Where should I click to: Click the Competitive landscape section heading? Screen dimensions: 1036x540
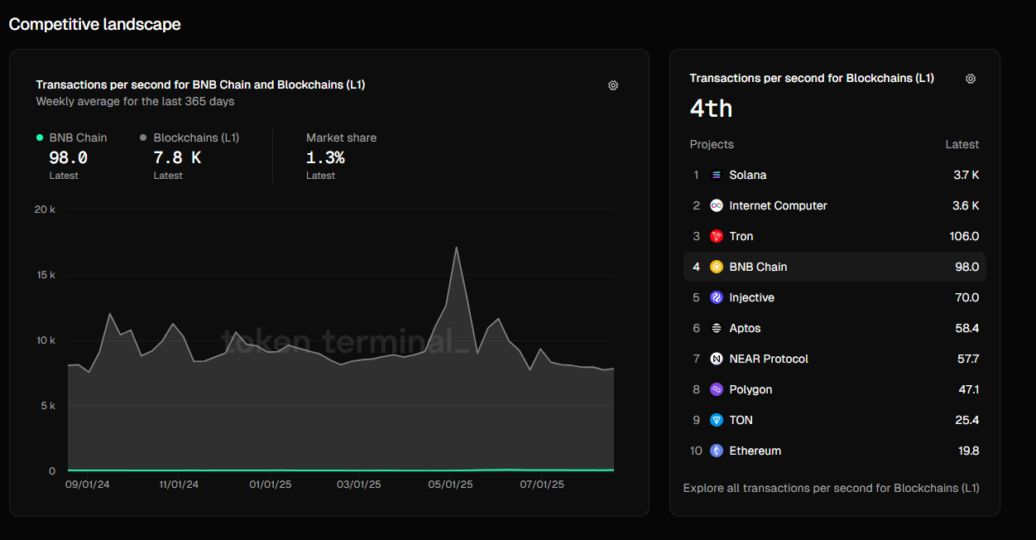pos(94,24)
